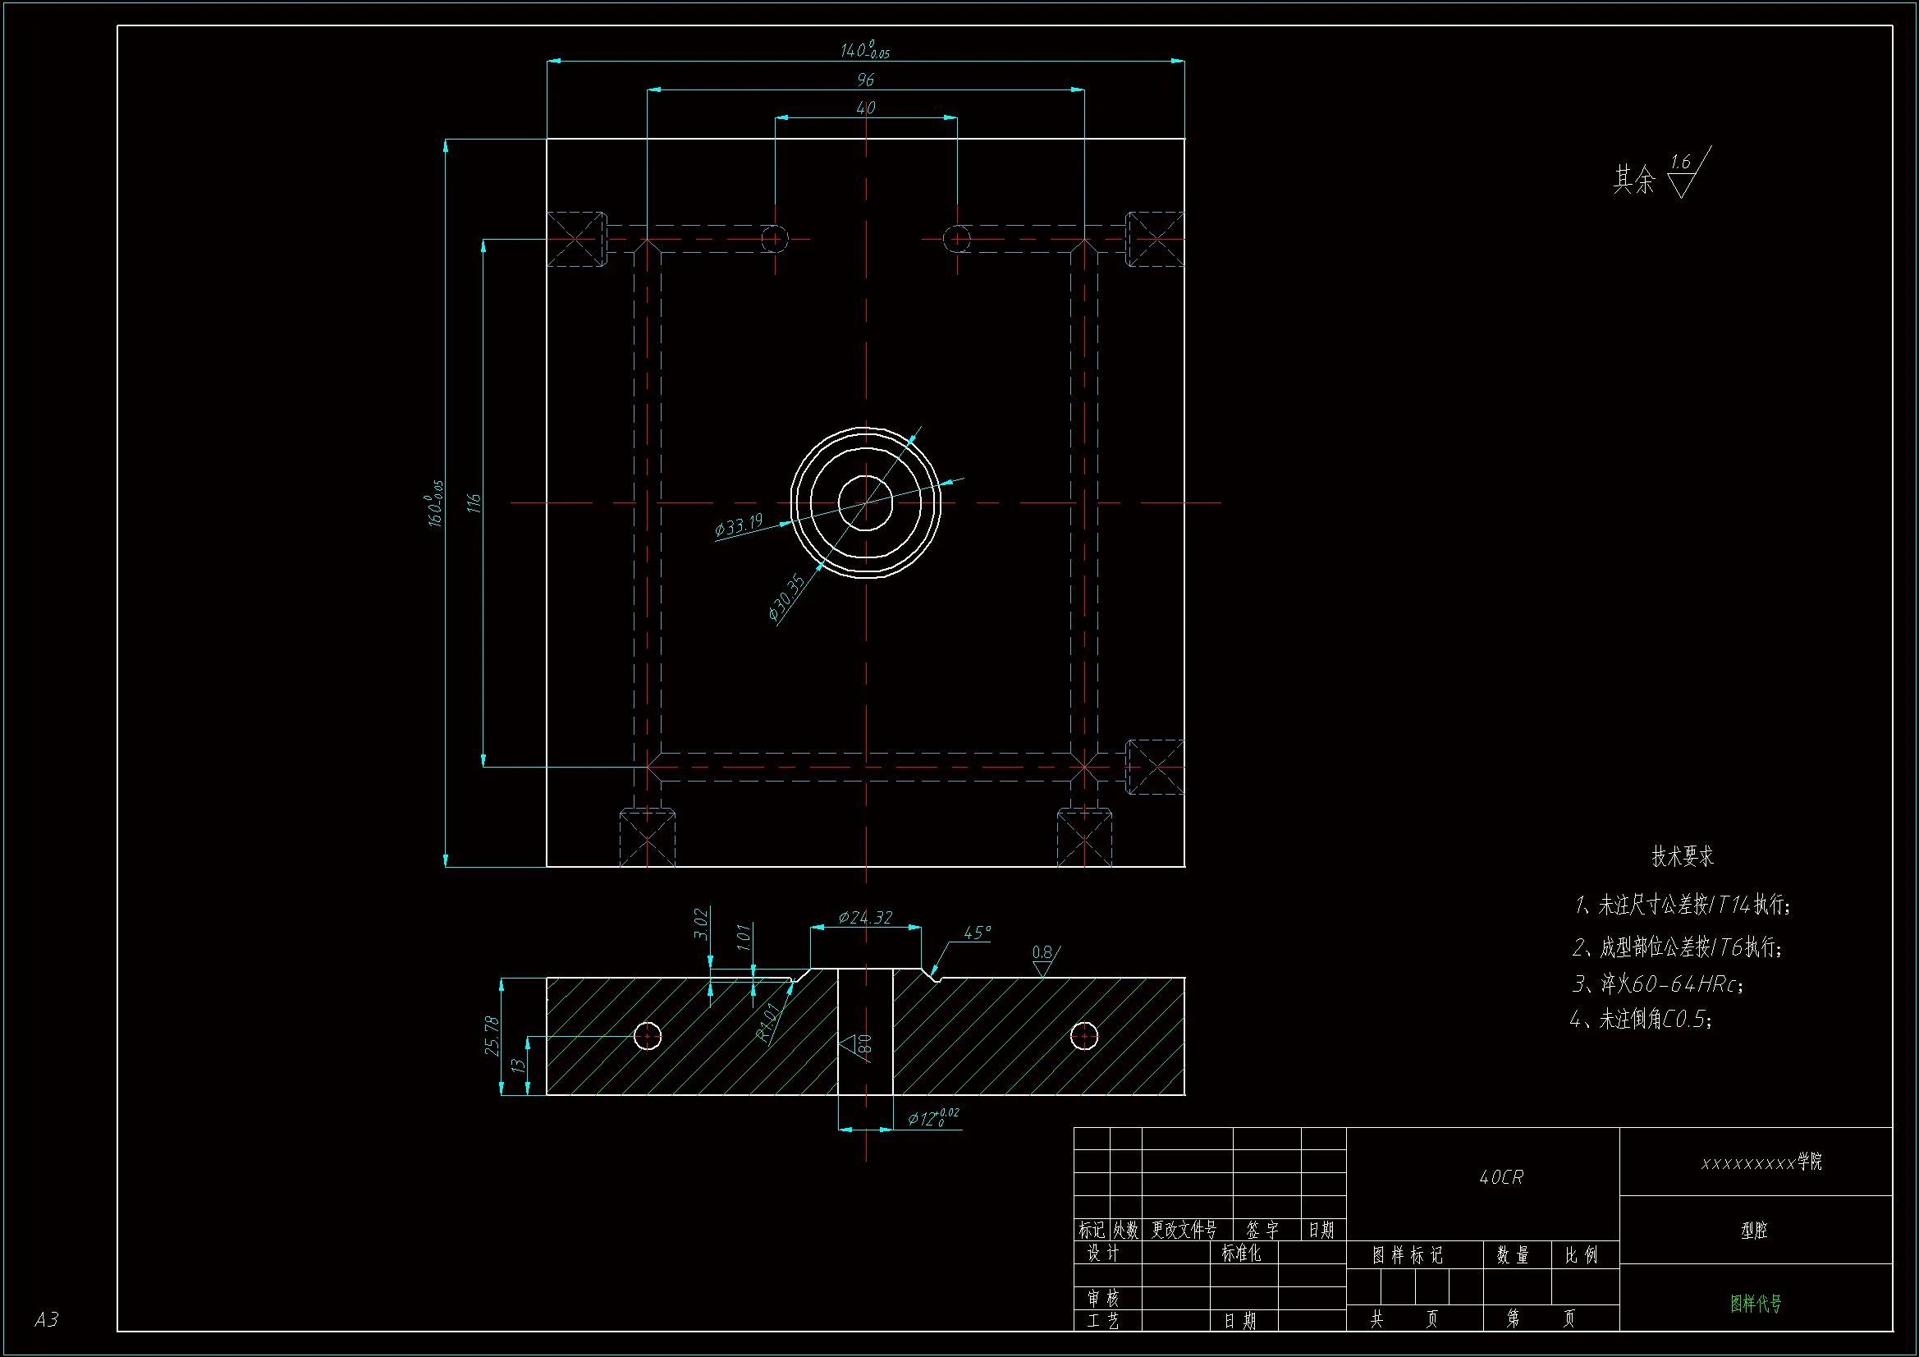This screenshot has width=1919, height=1357.
Task: Click the 40CR material cell in title block
Action: pyautogui.click(x=1501, y=1177)
